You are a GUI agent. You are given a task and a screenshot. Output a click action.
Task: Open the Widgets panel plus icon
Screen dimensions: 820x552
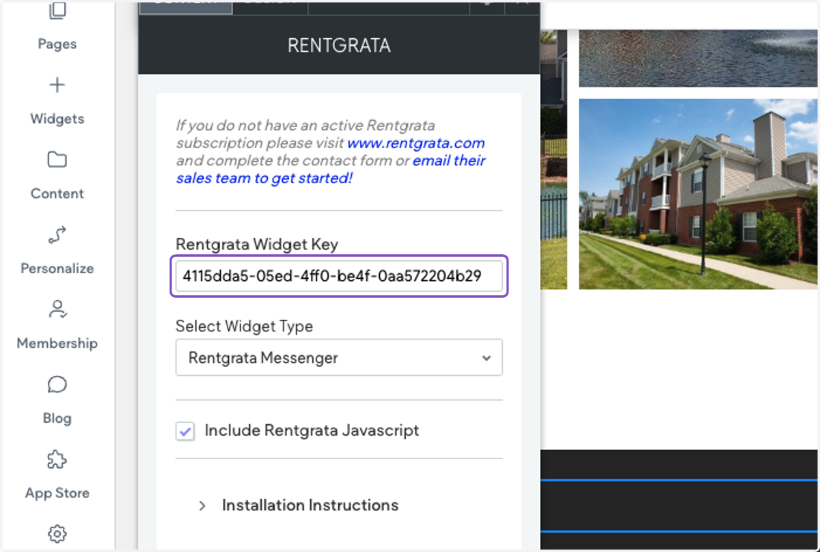click(x=57, y=85)
